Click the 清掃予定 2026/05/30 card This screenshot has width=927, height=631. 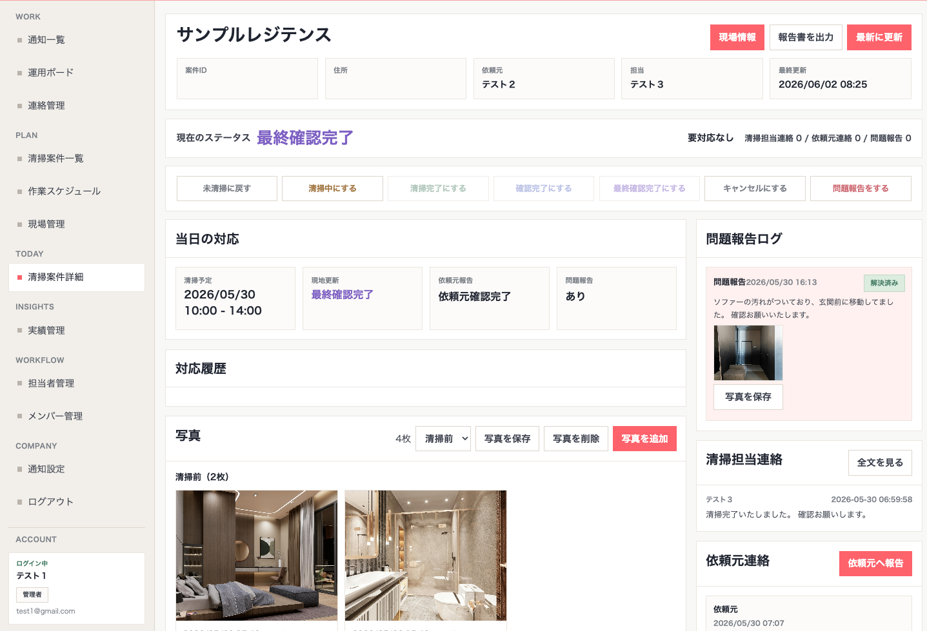(x=235, y=298)
